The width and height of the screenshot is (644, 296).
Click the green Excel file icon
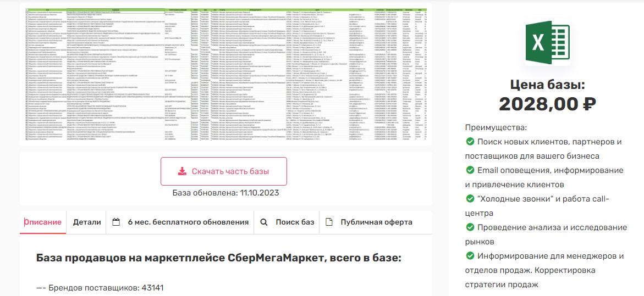tap(547, 43)
